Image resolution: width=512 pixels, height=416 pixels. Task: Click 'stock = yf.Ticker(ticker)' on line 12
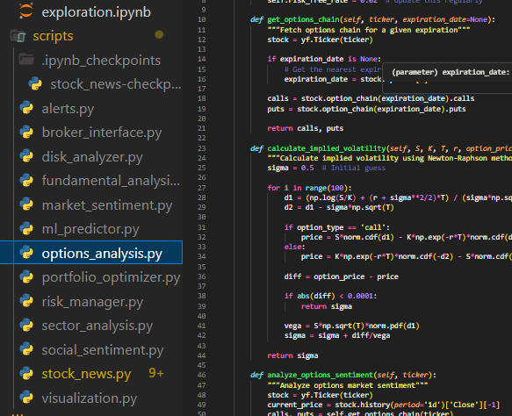click(320, 39)
